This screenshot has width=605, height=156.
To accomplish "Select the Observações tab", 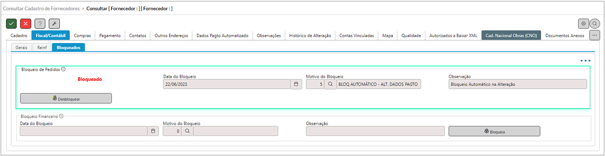I will (x=269, y=36).
